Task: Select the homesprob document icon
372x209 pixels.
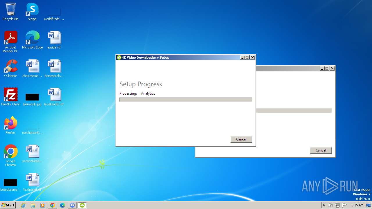Action: [54, 69]
